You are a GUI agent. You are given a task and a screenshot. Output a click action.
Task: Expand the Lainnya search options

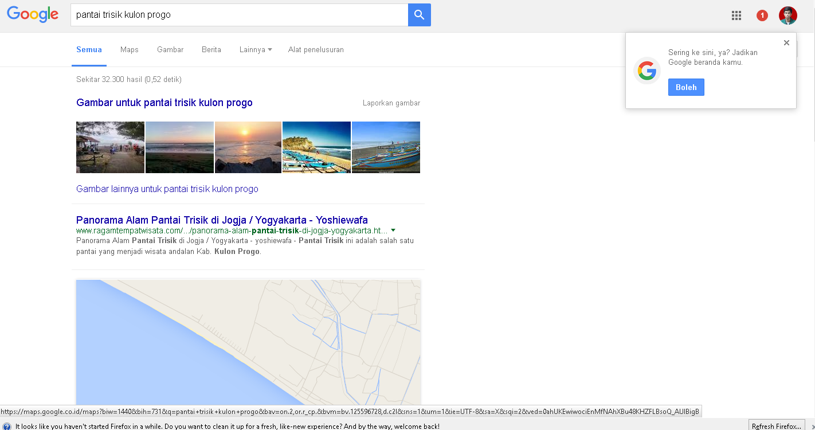pyautogui.click(x=256, y=50)
